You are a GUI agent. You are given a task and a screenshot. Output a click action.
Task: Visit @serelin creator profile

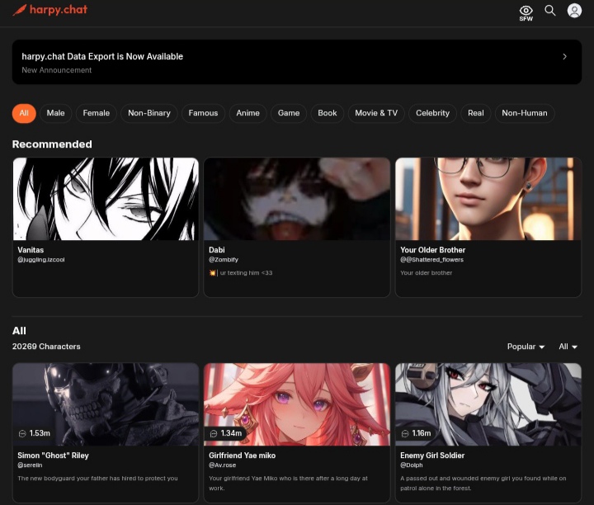[30, 465]
